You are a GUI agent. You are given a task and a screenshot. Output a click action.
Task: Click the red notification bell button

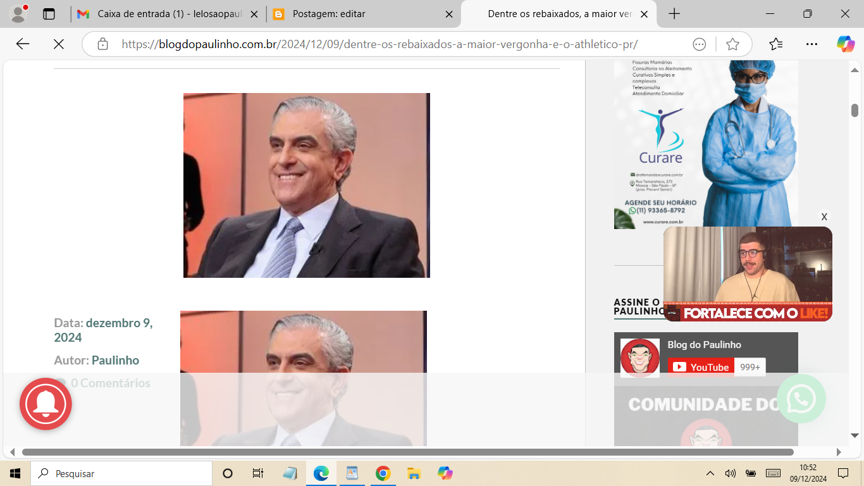click(x=46, y=404)
